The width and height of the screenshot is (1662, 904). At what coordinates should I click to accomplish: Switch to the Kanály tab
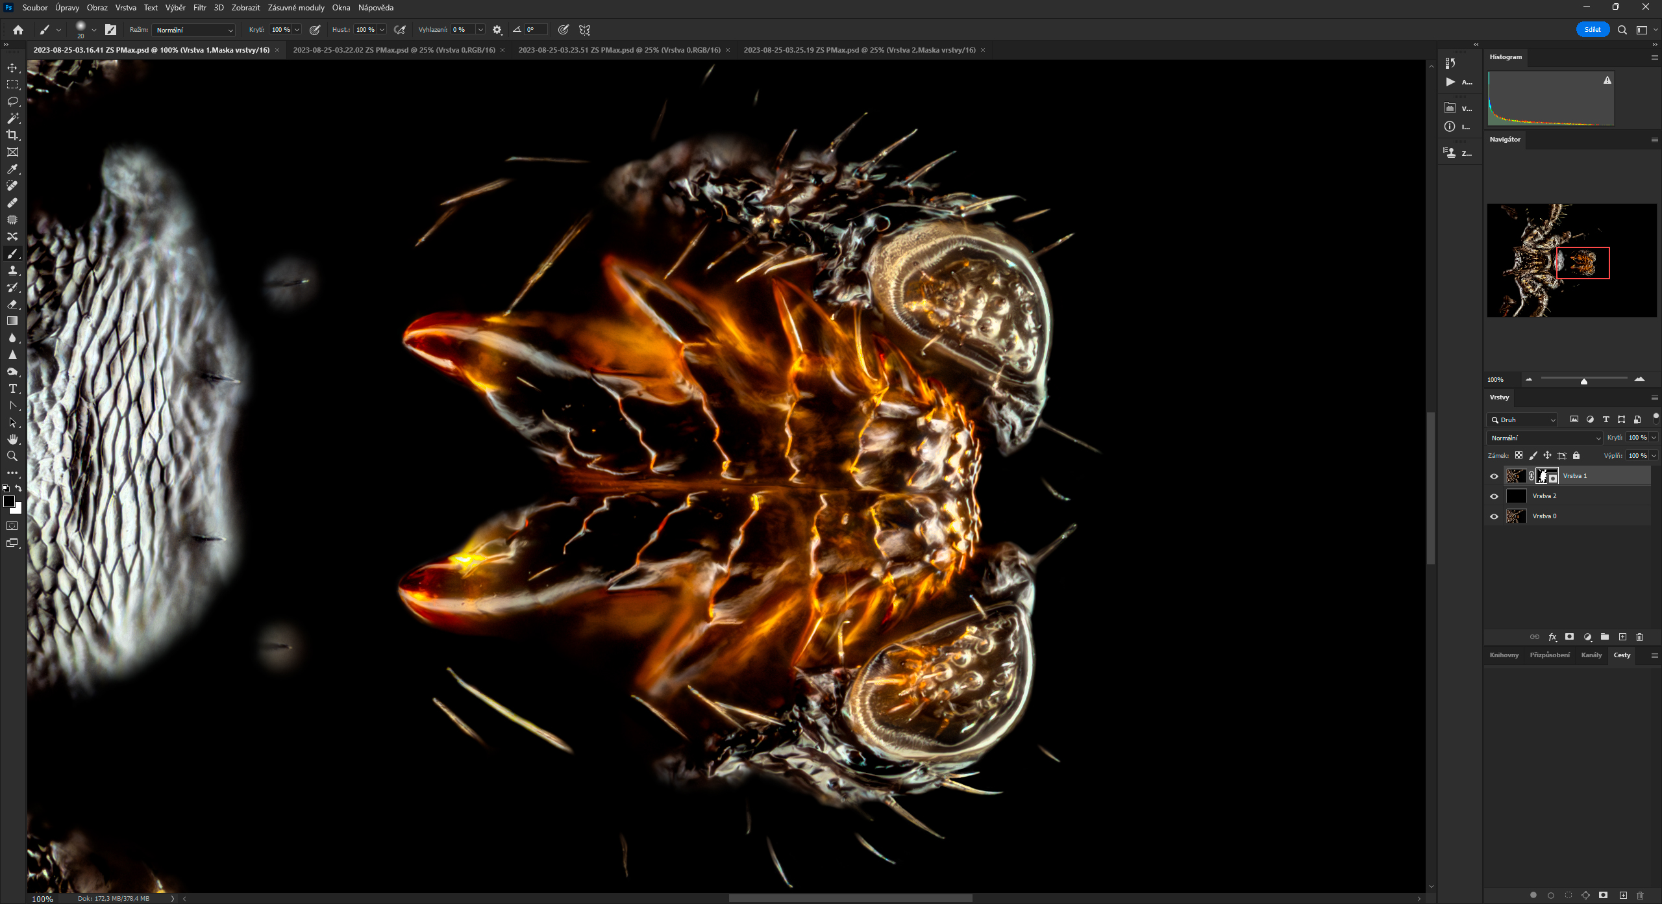[1591, 655]
